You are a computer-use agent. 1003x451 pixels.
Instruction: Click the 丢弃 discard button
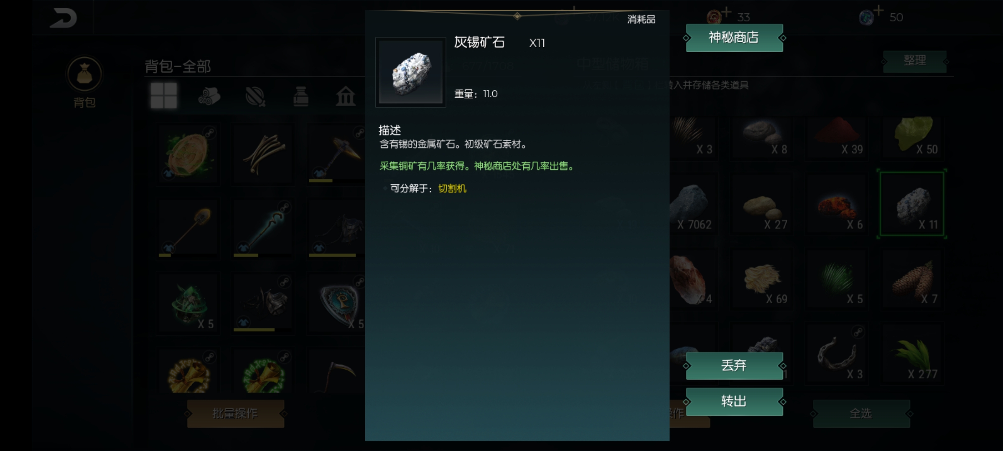(734, 366)
